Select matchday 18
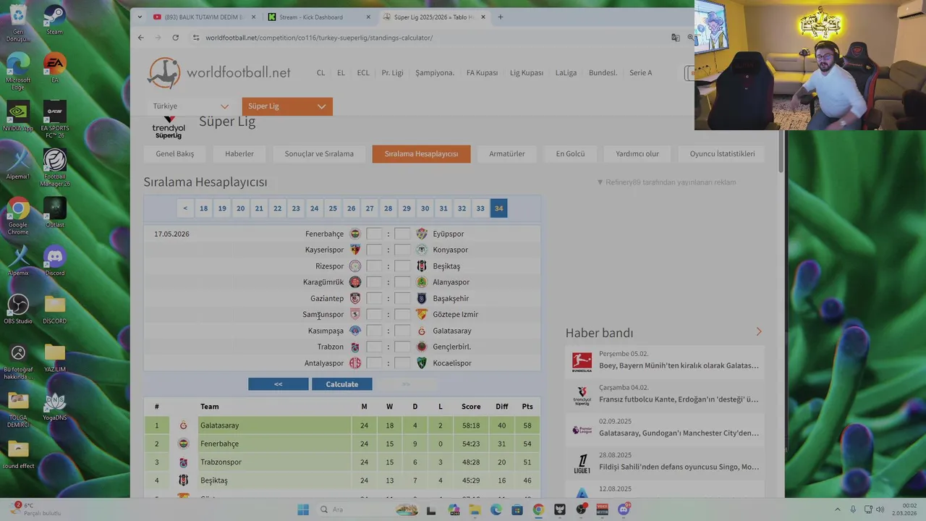Viewport: 926px width, 521px height. pos(204,208)
